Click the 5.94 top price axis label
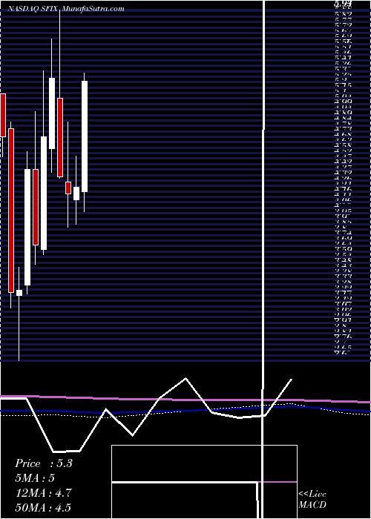Viewport: 371px width, 519px height. (344, 4)
